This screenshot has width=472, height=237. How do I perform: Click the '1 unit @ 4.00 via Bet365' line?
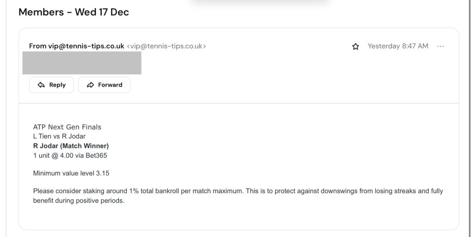click(x=70, y=156)
